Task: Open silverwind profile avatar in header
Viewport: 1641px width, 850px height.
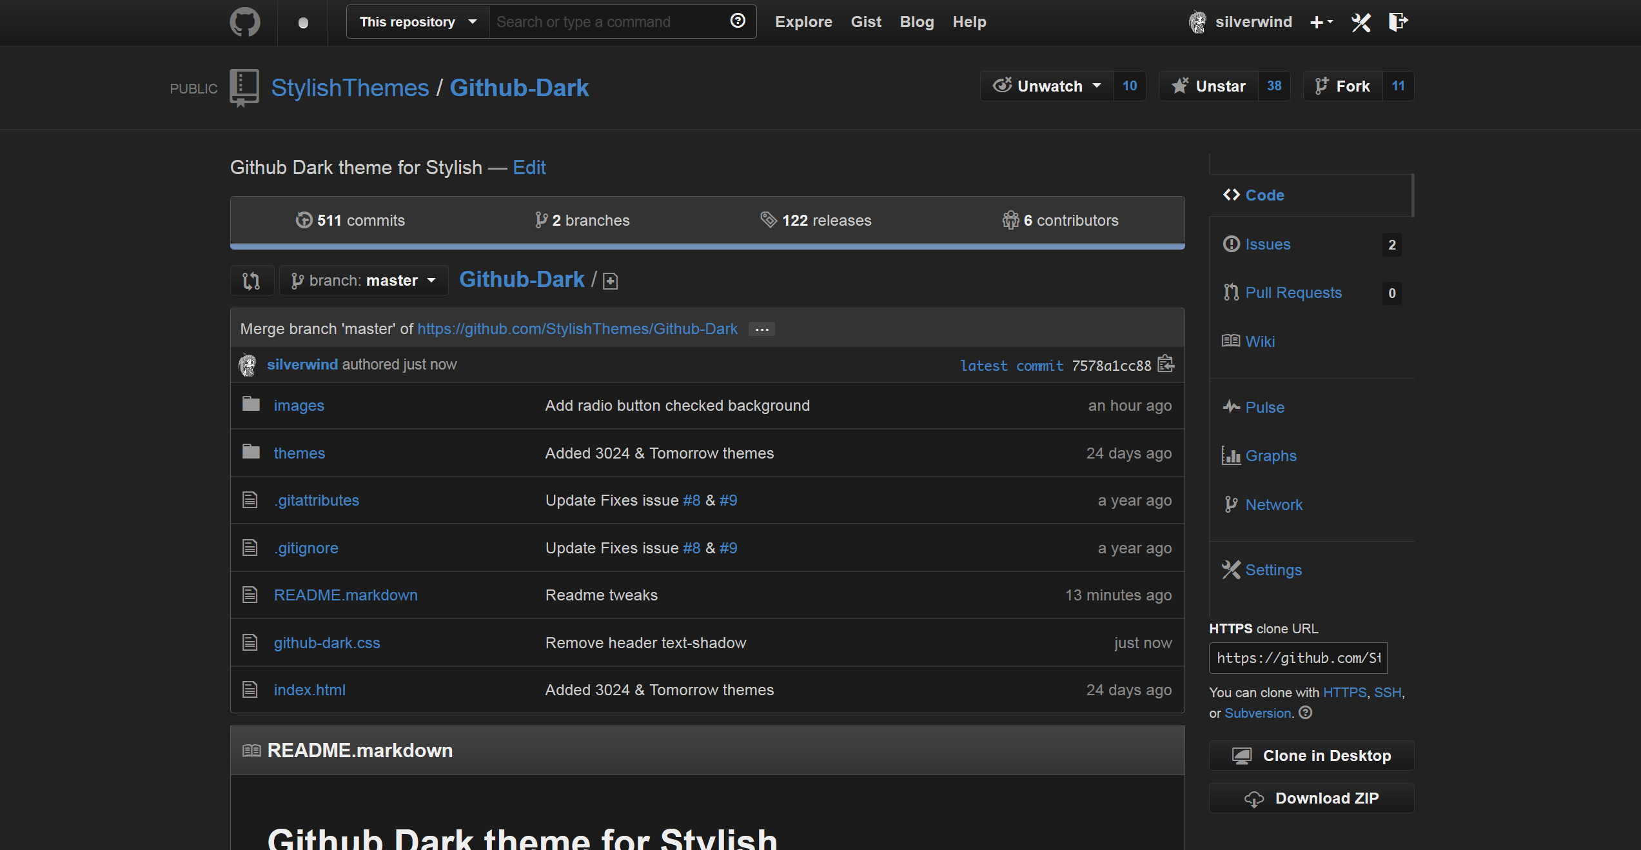Action: (1197, 22)
